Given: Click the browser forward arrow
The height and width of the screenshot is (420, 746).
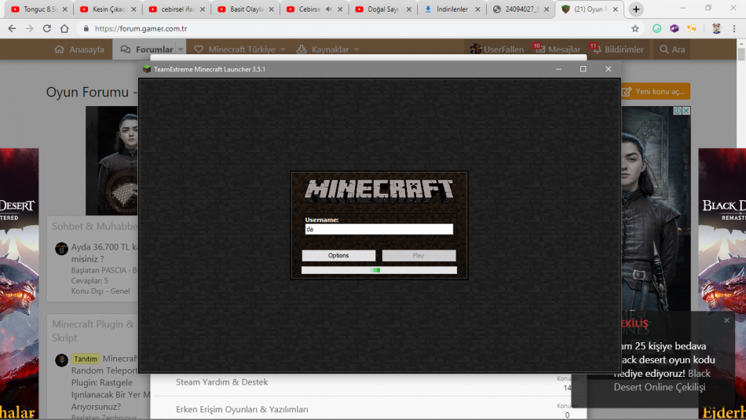Looking at the screenshot, I should point(30,28).
